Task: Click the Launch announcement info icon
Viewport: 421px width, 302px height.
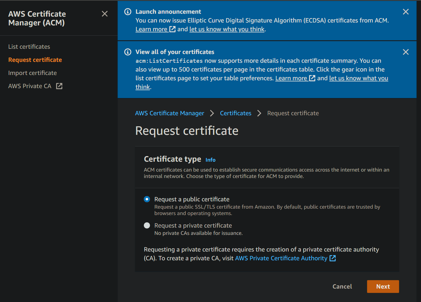Action: point(128,12)
